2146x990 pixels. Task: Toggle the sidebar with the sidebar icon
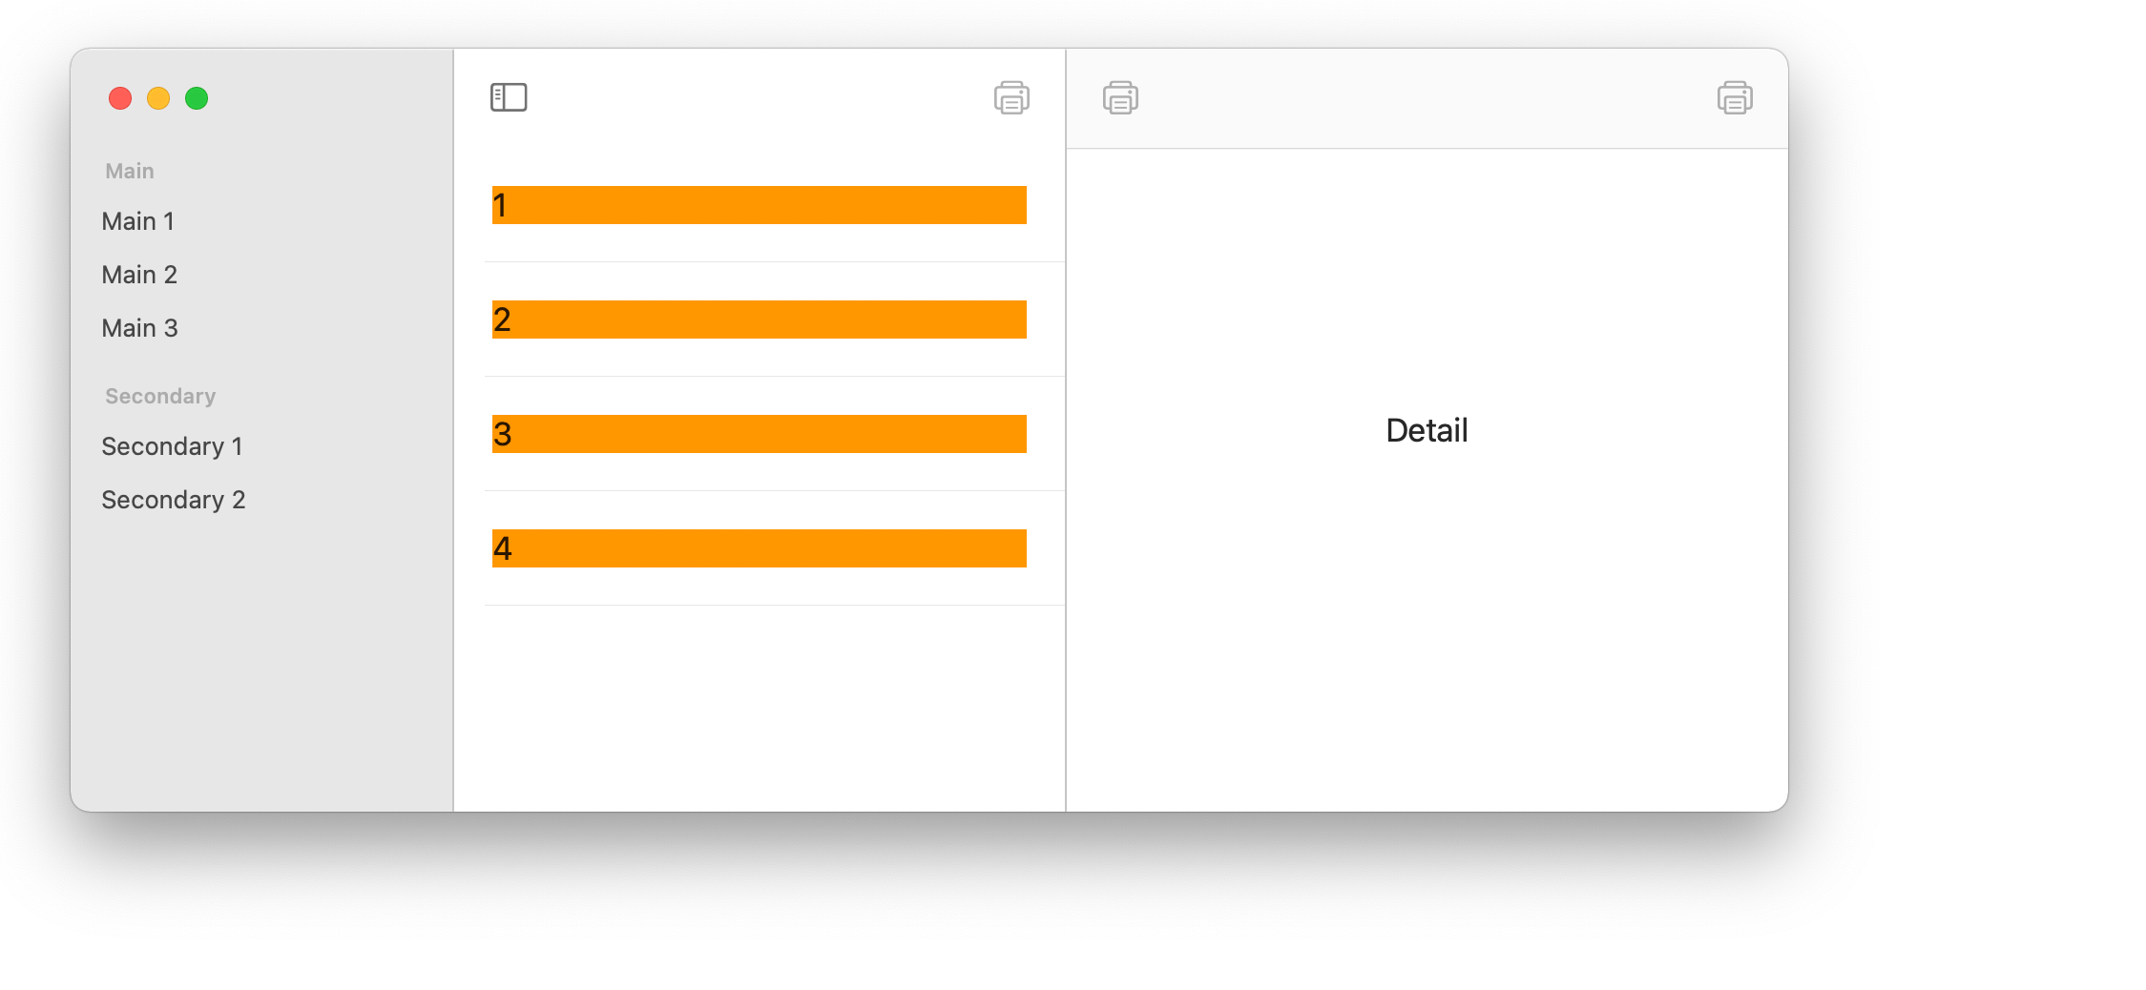(509, 97)
